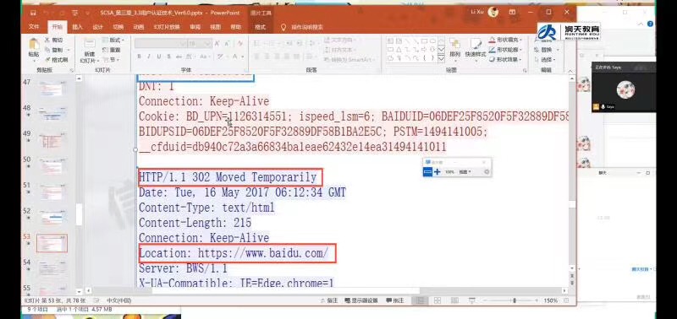Start slideshow from the status bar icon

click(472, 300)
